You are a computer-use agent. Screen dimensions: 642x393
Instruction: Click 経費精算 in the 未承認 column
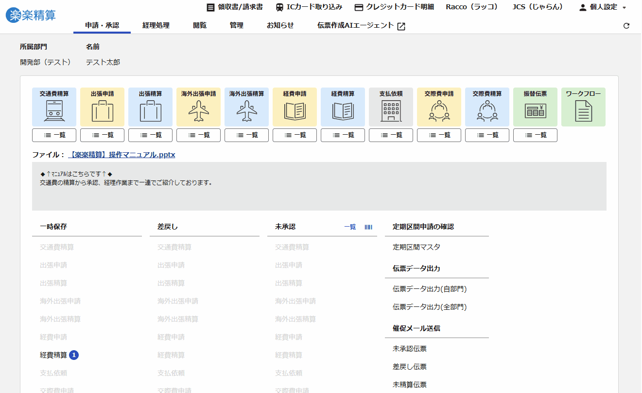pos(289,355)
